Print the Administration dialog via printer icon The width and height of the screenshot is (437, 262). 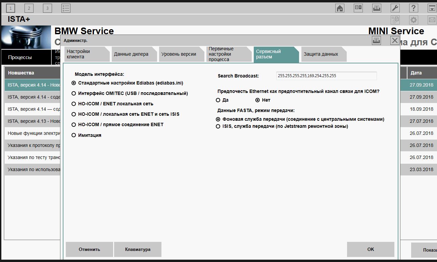376,41
